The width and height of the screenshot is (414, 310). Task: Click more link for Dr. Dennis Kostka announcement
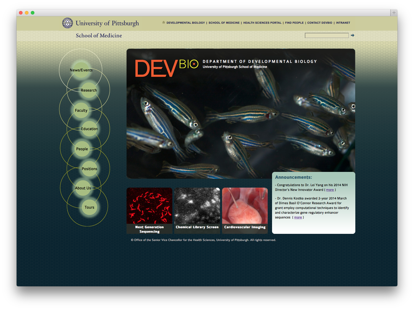tap(298, 218)
